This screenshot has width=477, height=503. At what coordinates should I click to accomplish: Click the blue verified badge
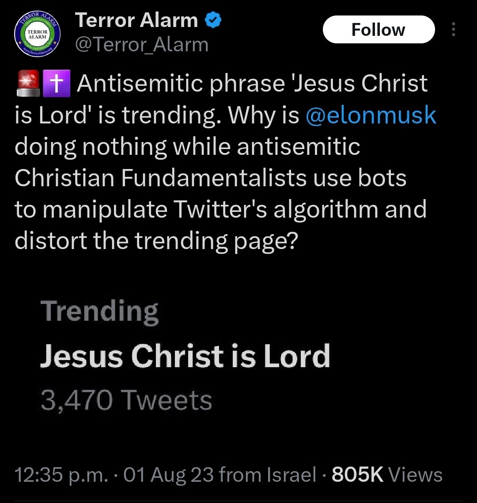[213, 20]
